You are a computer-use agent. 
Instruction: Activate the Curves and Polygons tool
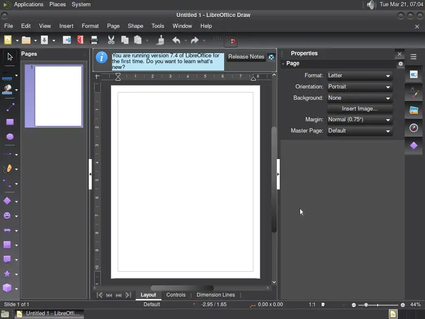(7, 169)
